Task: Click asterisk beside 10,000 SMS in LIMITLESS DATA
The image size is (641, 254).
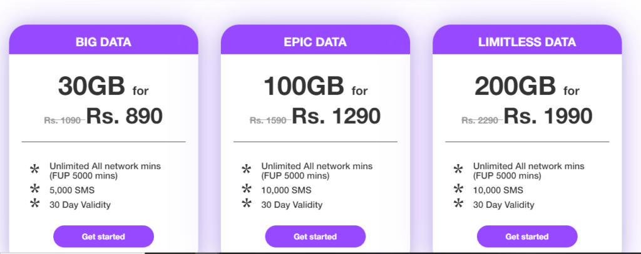Action: pyautogui.click(x=459, y=188)
